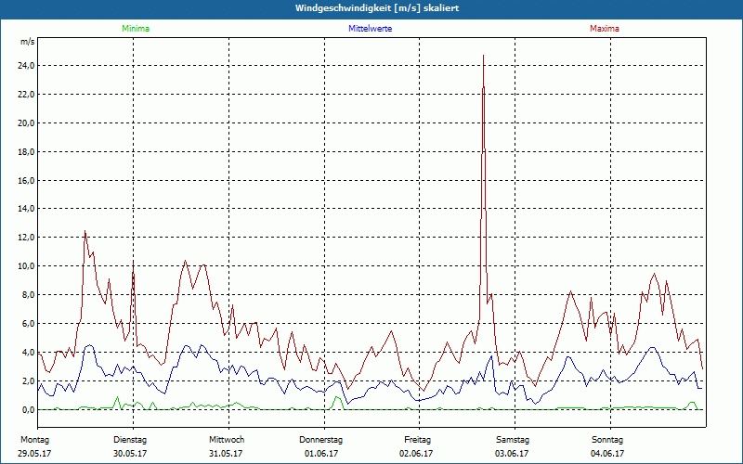Click the Montag day label

(34, 440)
